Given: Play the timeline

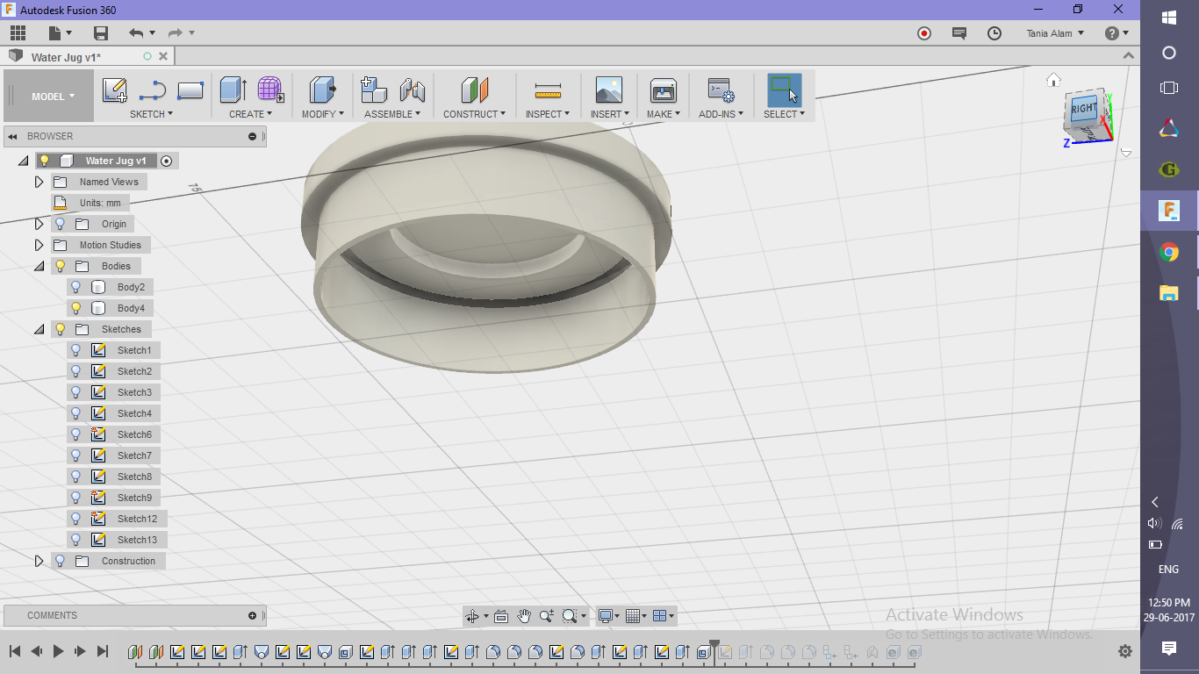Looking at the screenshot, I should 58,651.
